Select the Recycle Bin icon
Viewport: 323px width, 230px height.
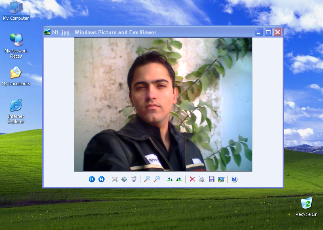(x=306, y=207)
